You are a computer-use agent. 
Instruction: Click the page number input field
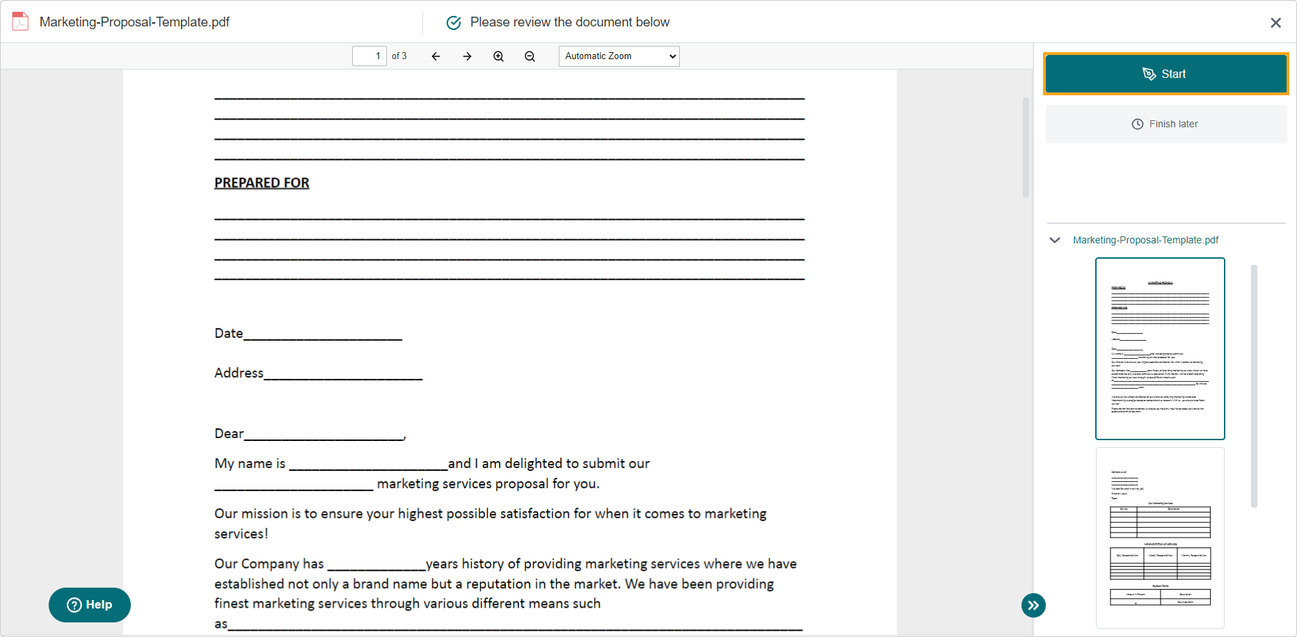pos(369,56)
